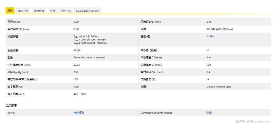Switch to the 规格 tab
276x123 pixels.
10,11
